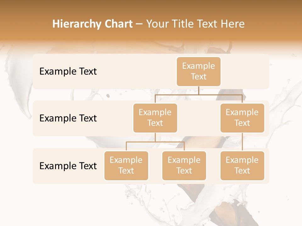Viewport: 302px width, 226px height.
Task: Select the top-level box of the hierarchy
Action: click(x=199, y=71)
